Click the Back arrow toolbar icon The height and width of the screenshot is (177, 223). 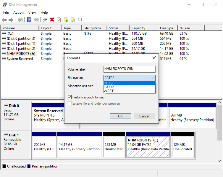pos(4,20)
